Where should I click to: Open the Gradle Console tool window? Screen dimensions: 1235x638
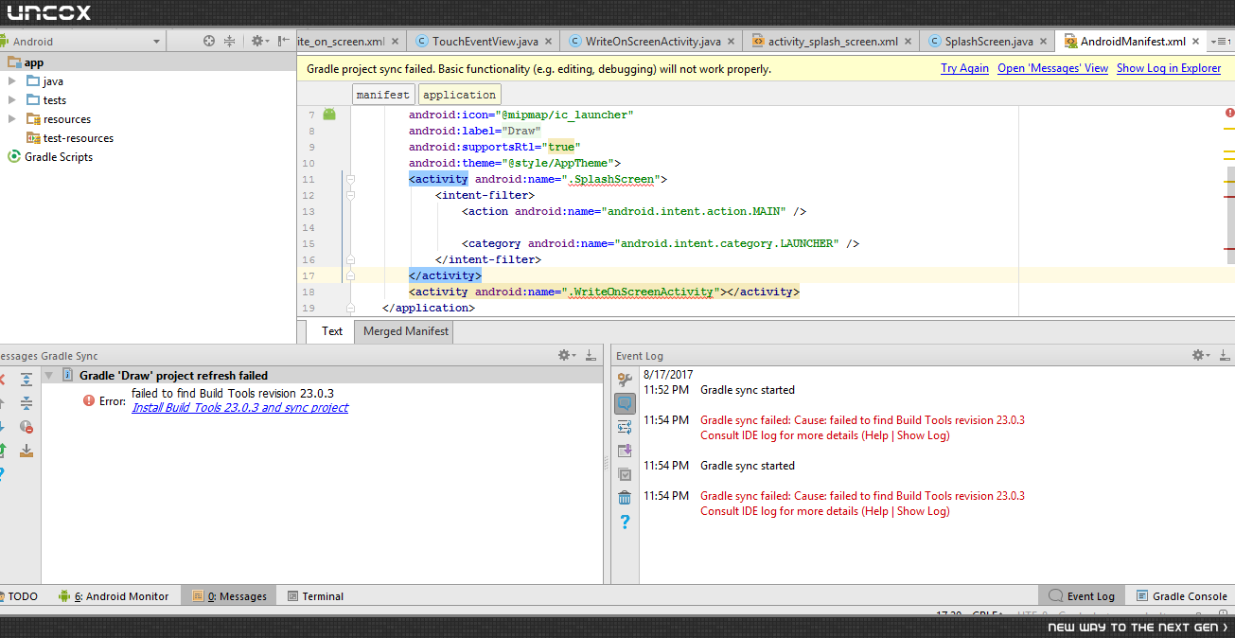(1182, 596)
